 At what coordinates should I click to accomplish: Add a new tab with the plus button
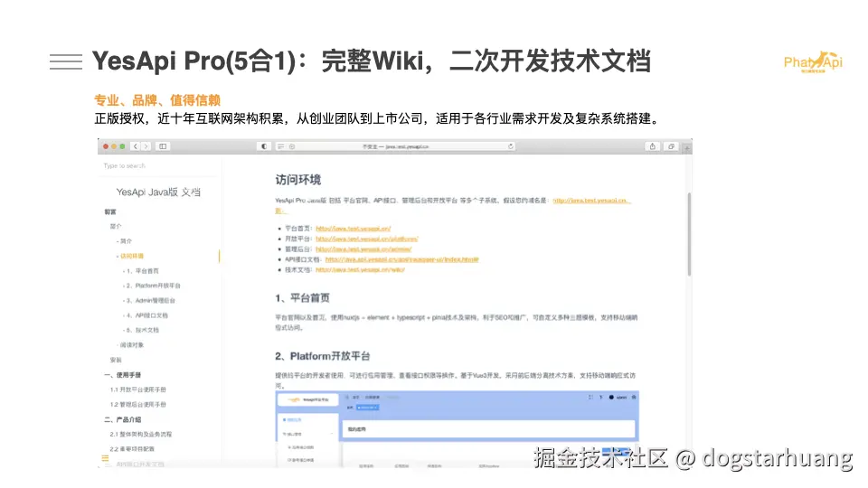click(687, 147)
